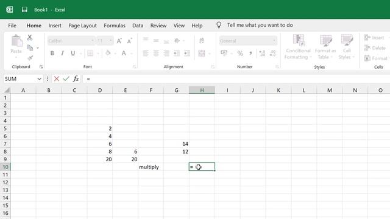The width and height of the screenshot is (390, 219).
Task: Open the font size 11 dropdown
Action: 111,41
